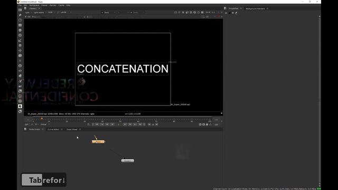
Task: Click the first rectangle icon in viewer top-right toolbar
Action: (175, 13)
